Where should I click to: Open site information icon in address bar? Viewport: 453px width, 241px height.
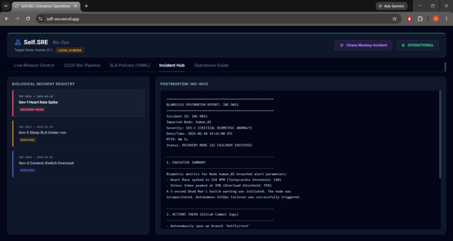pyautogui.click(x=40, y=19)
